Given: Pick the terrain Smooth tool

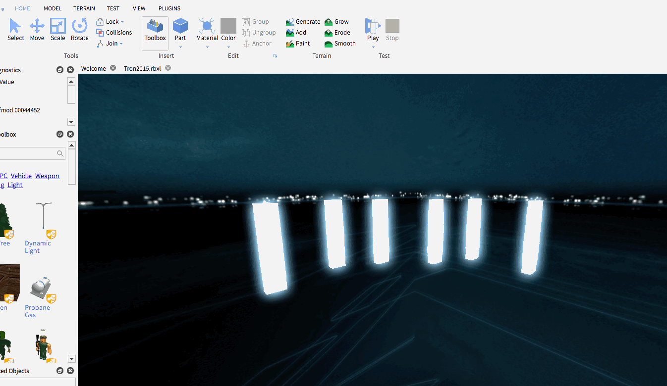Looking at the screenshot, I should coord(340,44).
